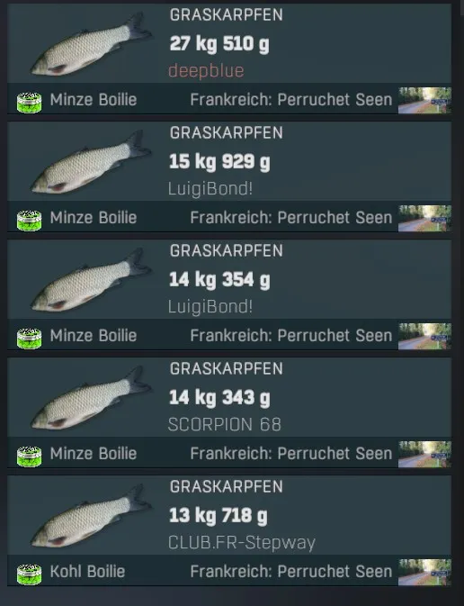The height and width of the screenshot is (606, 464).
Task: Select the Kohl Boilie bait label
Action: 87,571
